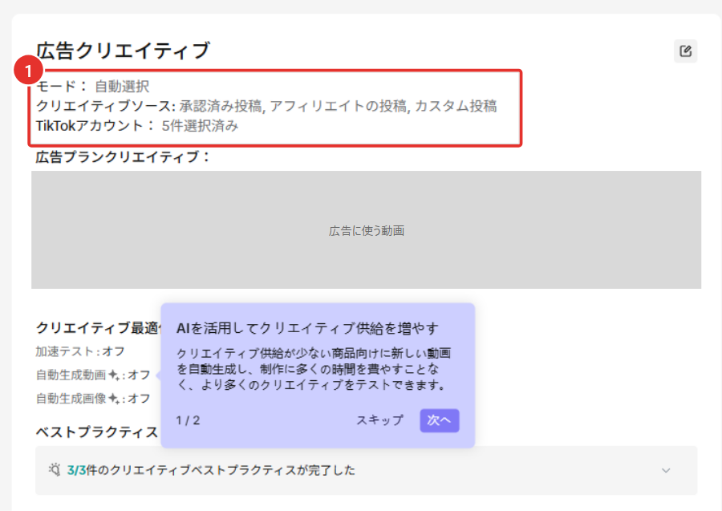Click the 自動生成画像 sparkle icon
Viewport: 722px width, 511px height.
114,399
